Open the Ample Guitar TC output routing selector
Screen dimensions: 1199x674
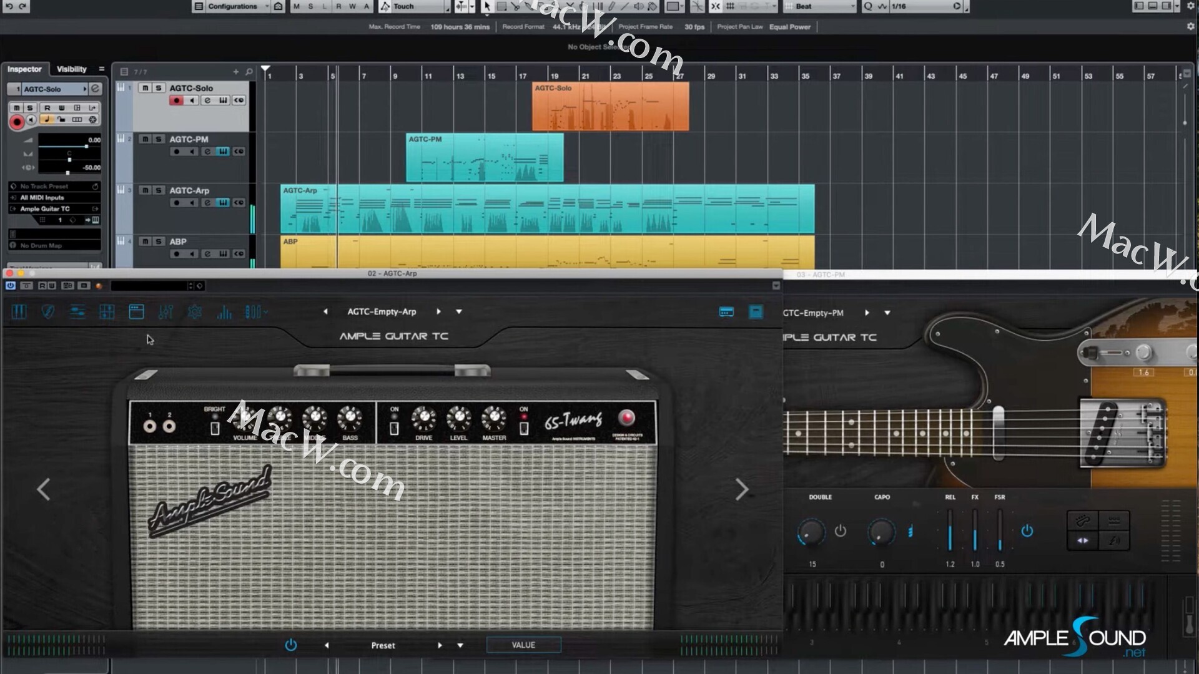54,209
